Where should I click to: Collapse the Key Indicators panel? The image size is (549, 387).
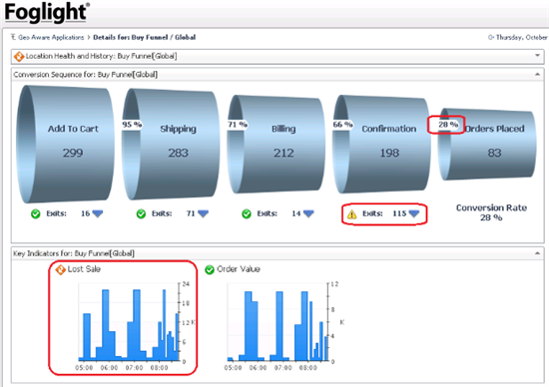point(537,253)
